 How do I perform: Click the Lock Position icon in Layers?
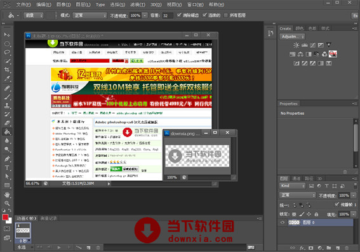[x=309, y=214]
